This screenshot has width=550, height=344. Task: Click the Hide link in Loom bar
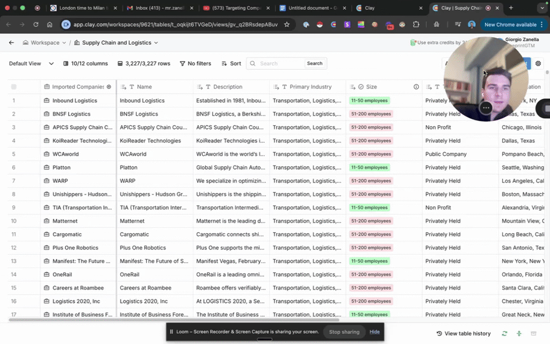pos(374,332)
